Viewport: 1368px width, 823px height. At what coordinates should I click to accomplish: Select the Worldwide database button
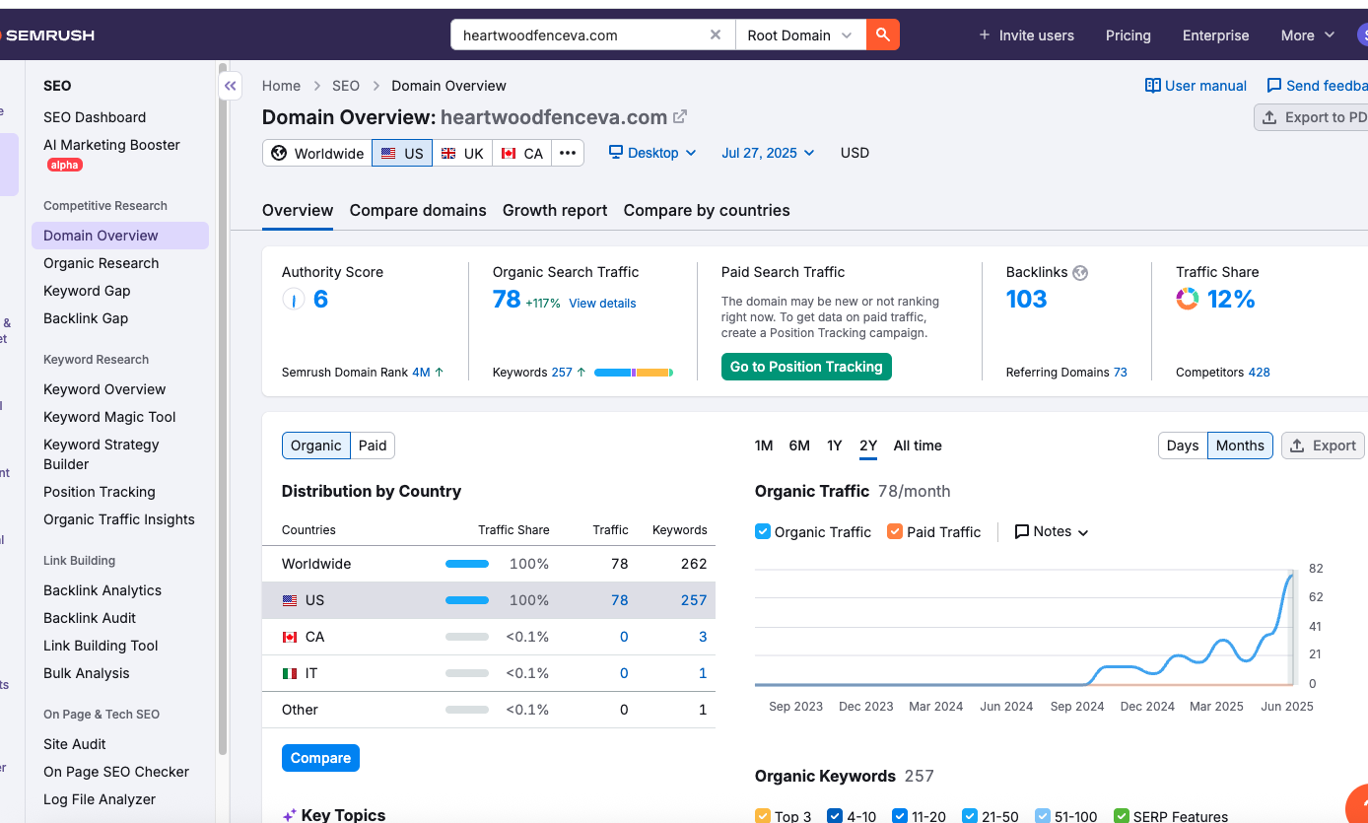(x=317, y=153)
